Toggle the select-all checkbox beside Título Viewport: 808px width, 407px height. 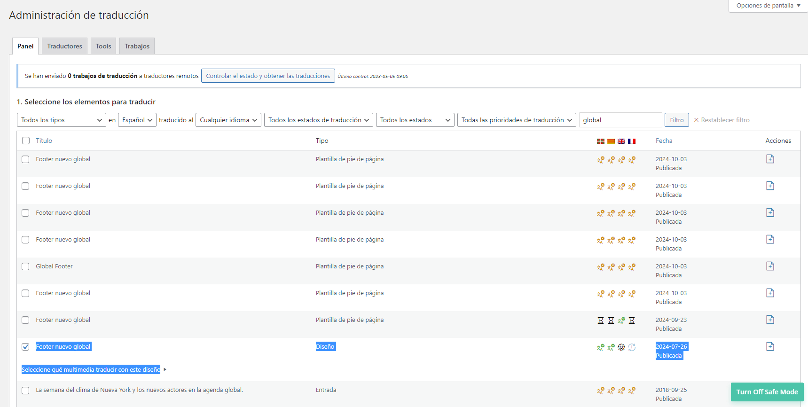click(26, 141)
